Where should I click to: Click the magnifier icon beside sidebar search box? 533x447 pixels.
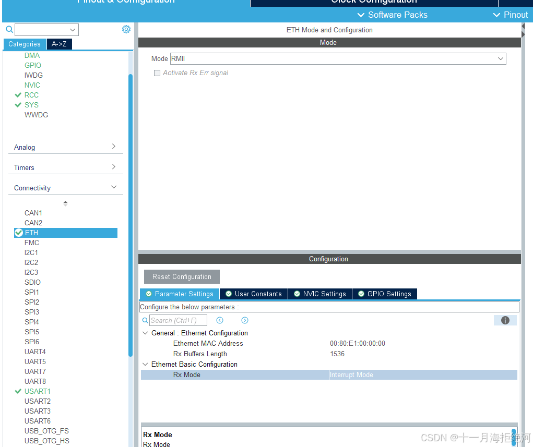(8, 30)
